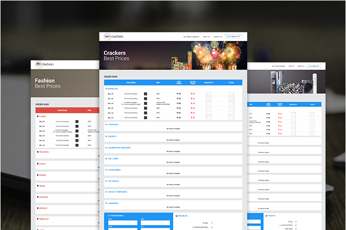Viewport: 346px width, 230px height.
Task: Click third Sparklers row product image icon
Action: (x=145, y=103)
